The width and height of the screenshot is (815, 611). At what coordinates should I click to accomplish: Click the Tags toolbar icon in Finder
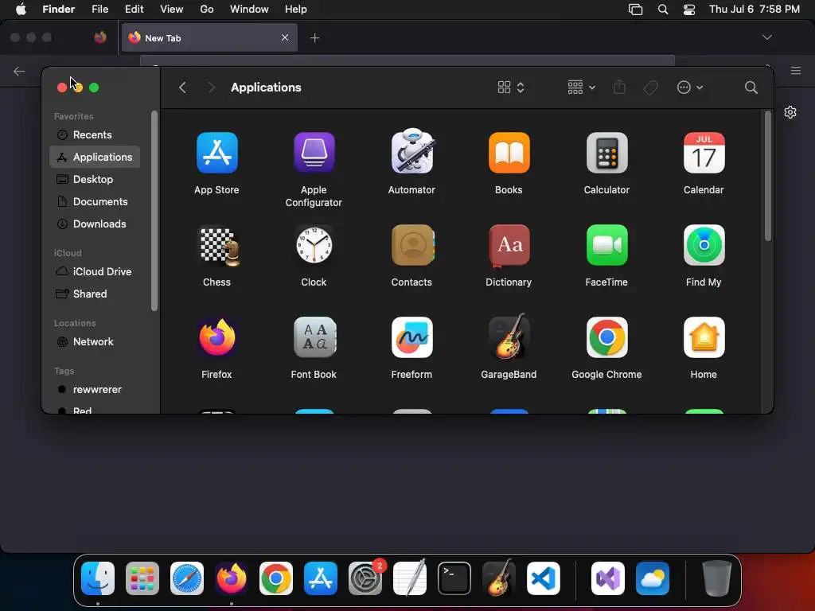click(651, 88)
